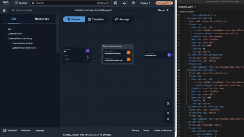The height and width of the screenshot is (137, 244).
Task: Switch to Canvas view
Action: [x=74, y=19]
